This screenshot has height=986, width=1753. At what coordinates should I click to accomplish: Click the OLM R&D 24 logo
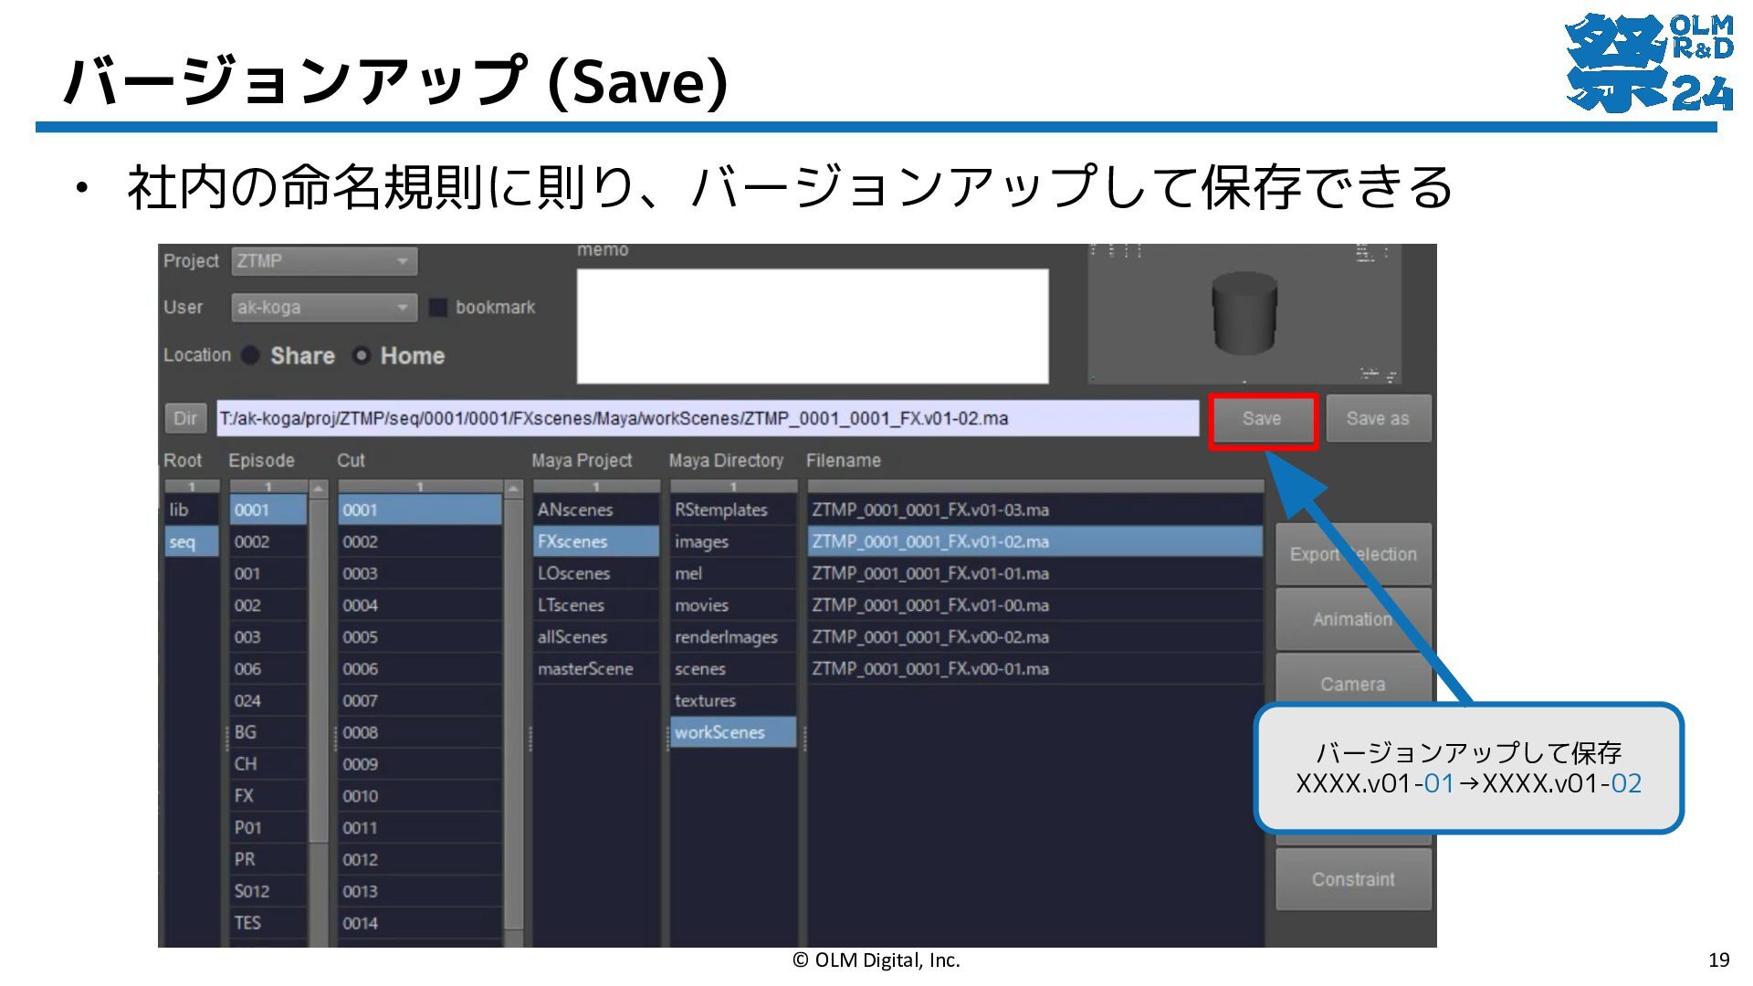1649,63
